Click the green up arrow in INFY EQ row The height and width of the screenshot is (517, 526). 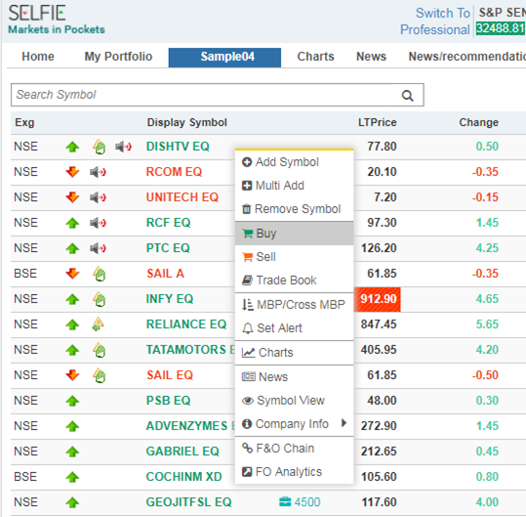coord(72,299)
